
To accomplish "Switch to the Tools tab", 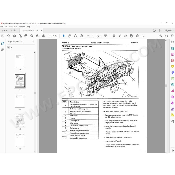I will 13,30.
